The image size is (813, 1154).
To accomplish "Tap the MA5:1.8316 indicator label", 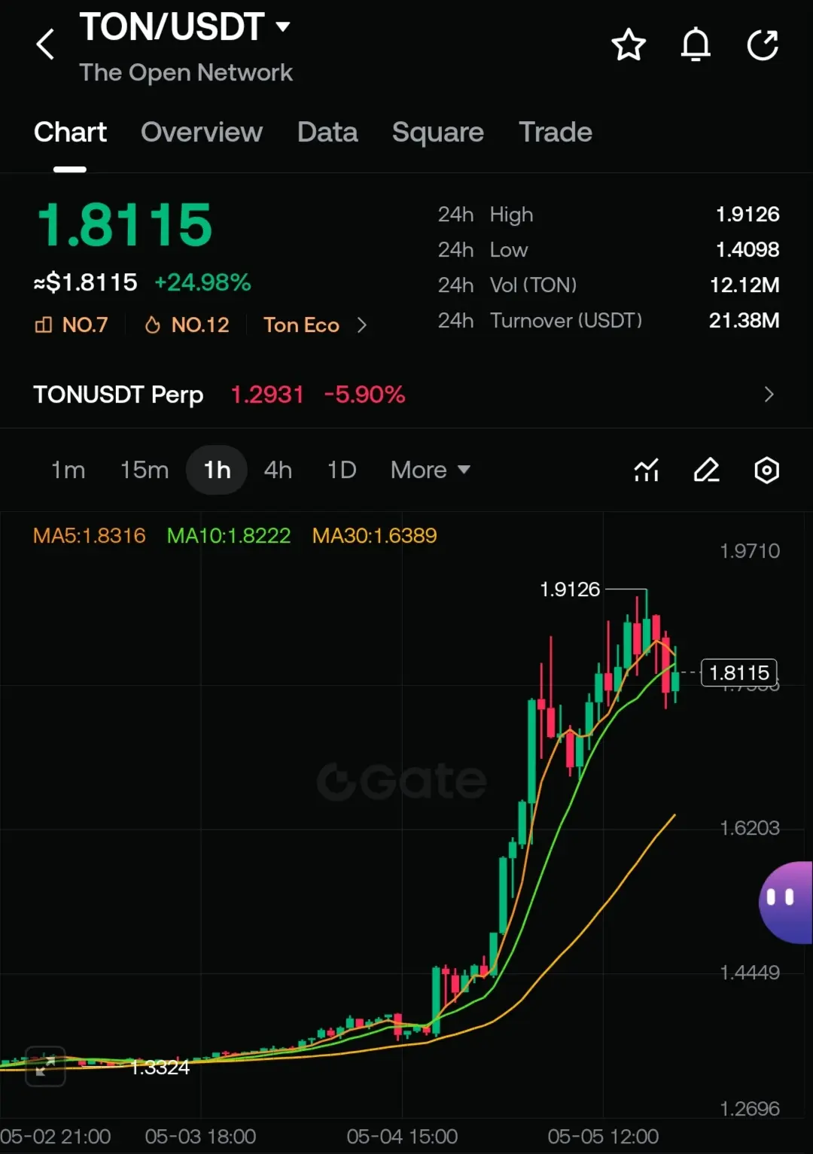I will click(x=90, y=536).
